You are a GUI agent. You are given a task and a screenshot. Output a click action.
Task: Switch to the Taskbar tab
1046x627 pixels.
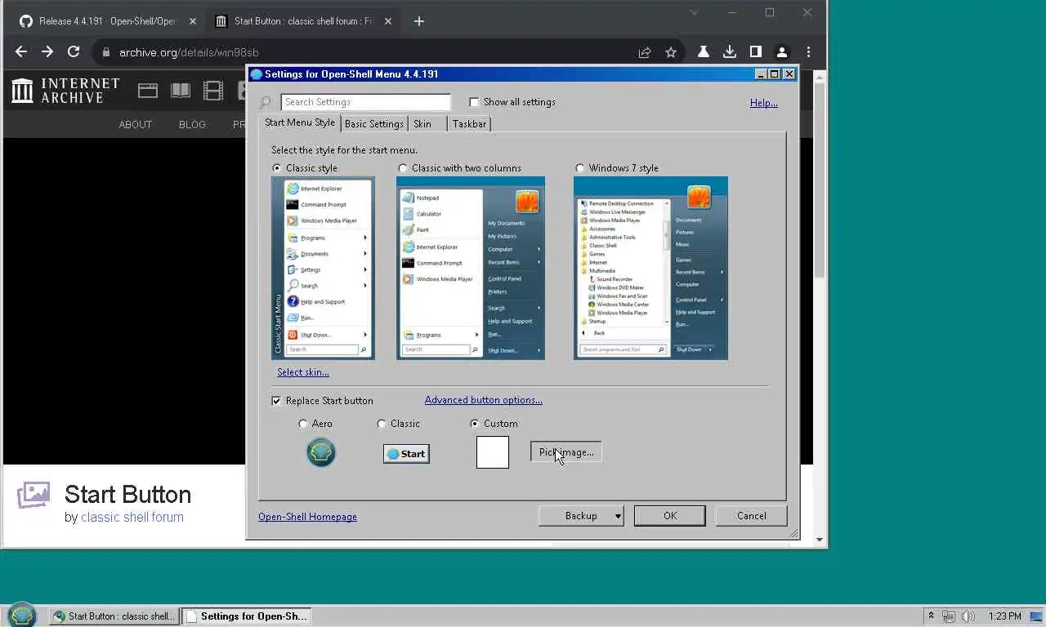pos(469,124)
